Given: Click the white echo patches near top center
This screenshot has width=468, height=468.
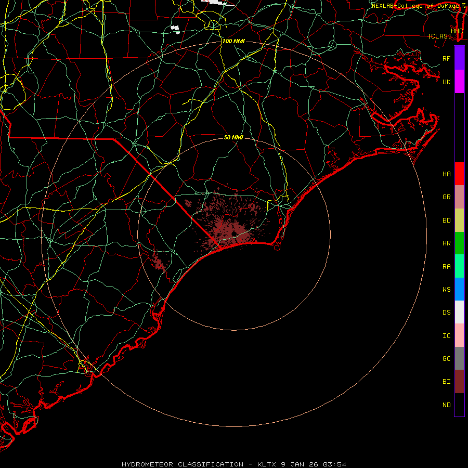Looking at the screenshot, I should 175,29.
